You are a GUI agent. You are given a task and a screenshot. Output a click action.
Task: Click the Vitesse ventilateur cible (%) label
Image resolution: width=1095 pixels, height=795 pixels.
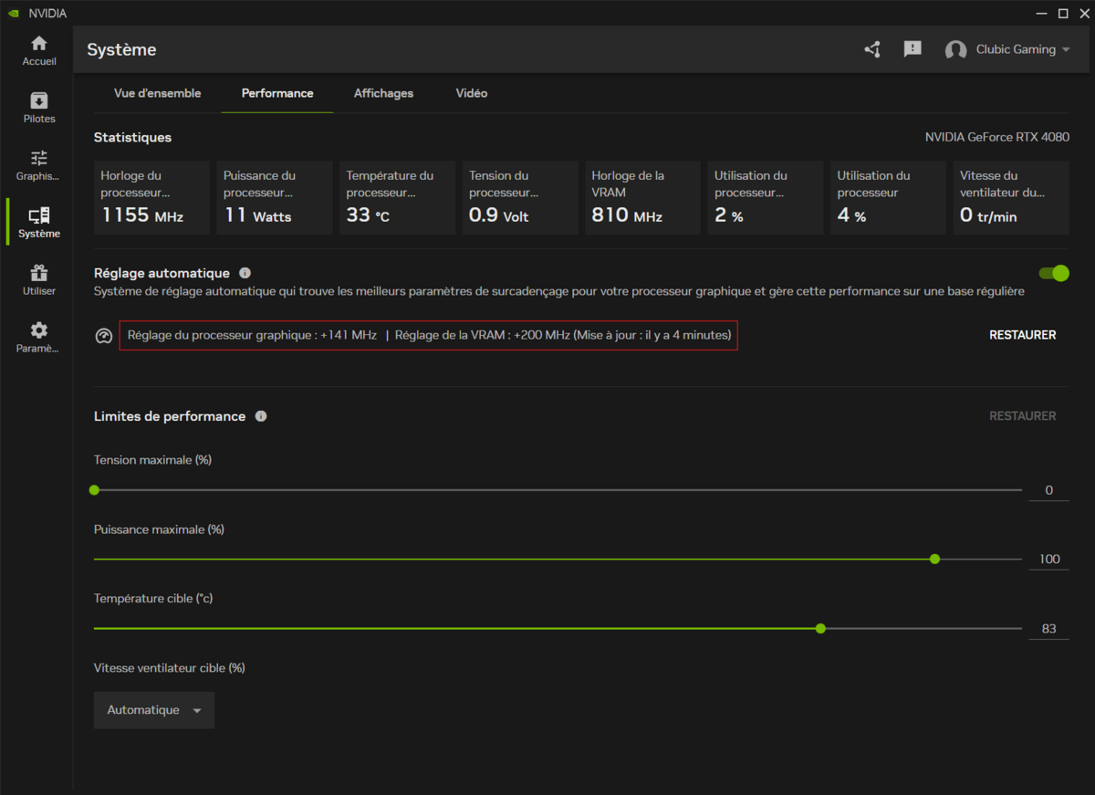[170, 668]
